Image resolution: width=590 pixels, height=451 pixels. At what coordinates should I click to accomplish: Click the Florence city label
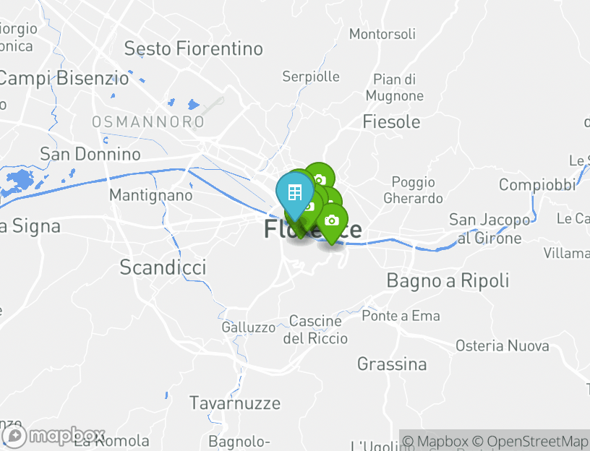pos(312,228)
